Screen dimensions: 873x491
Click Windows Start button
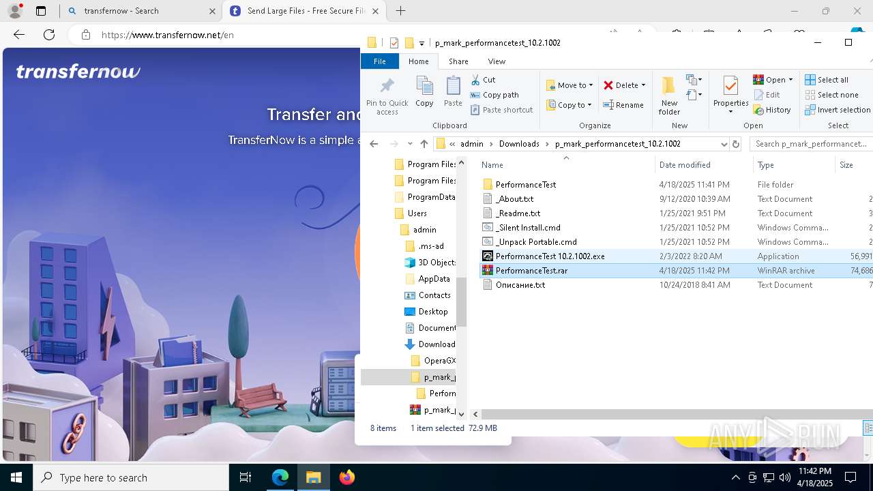[16, 477]
